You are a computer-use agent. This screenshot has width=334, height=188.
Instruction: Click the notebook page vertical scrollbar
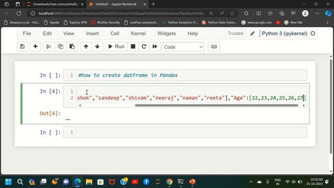[331, 107]
